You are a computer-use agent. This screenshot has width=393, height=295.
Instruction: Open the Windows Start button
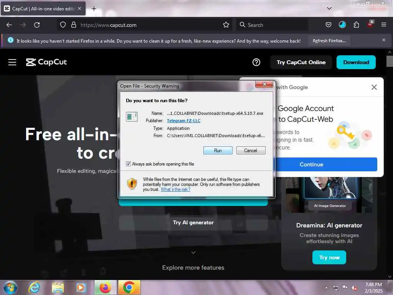10,287
